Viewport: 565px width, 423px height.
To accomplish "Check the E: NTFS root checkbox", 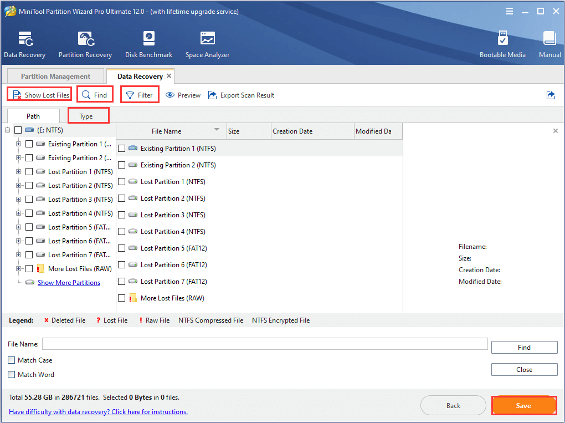I will 18,130.
